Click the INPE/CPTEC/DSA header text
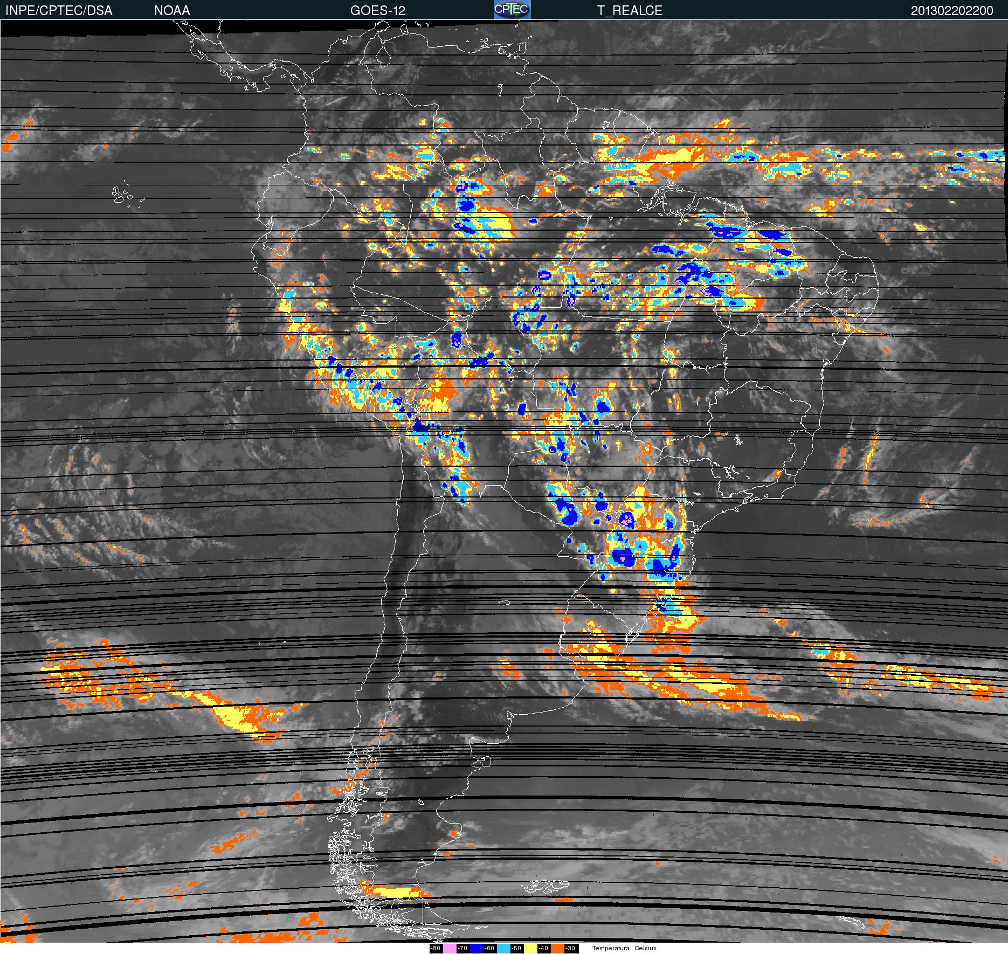 59,11
